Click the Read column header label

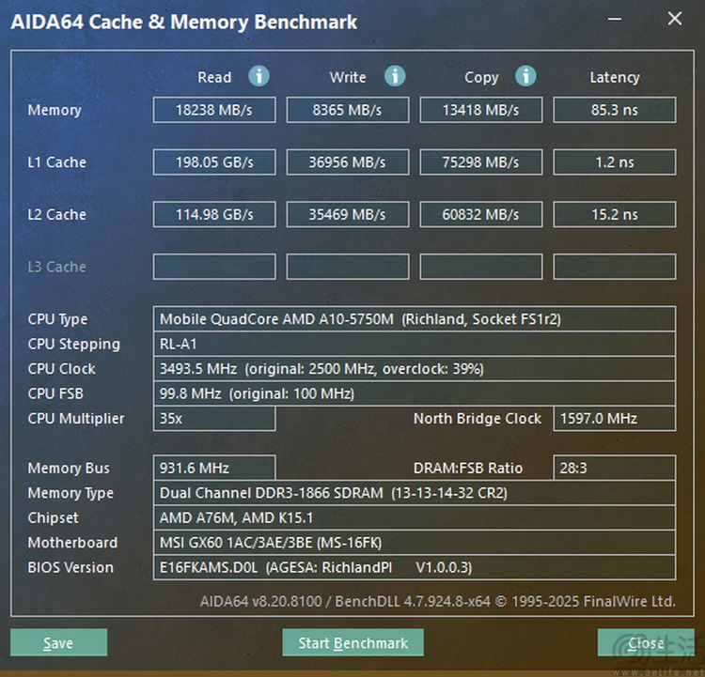pyautogui.click(x=214, y=77)
